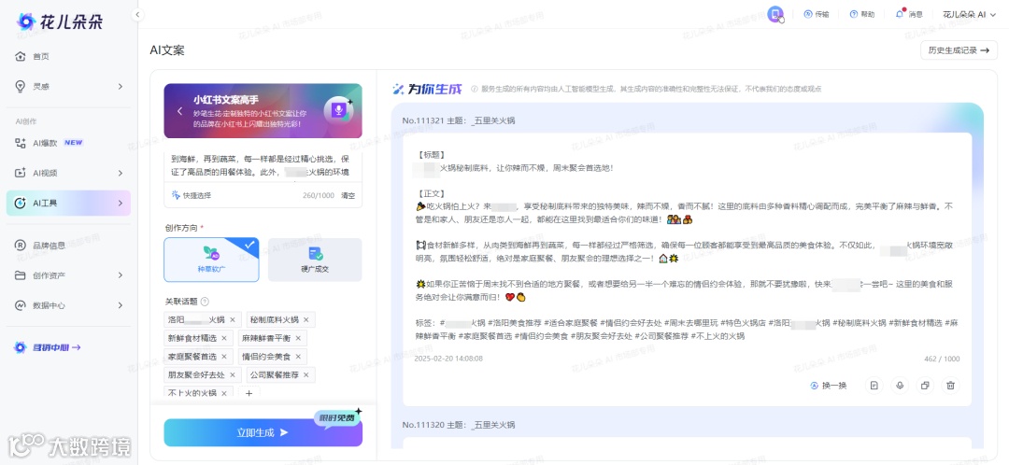Image resolution: width=1009 pixels, height=465 pixels.
Task: Remove the 情侣约会美食 topic tag
Action: 298,357
